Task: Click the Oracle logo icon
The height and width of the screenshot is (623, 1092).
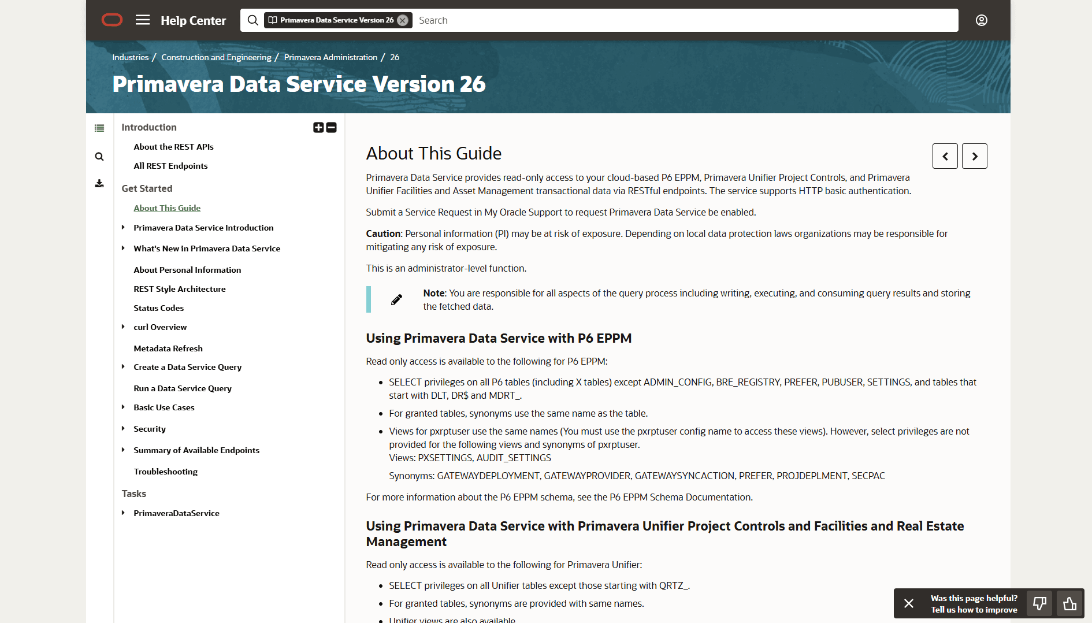Action: click(x=112, y=20)
